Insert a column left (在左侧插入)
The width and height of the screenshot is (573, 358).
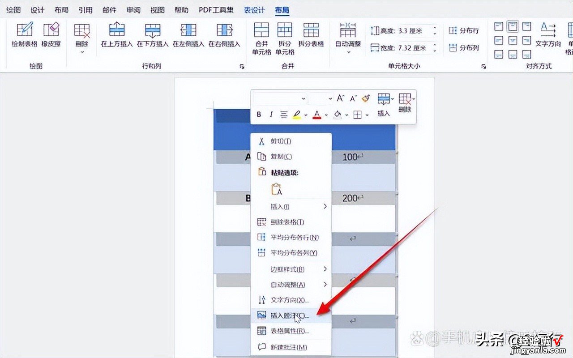(188, 35)
